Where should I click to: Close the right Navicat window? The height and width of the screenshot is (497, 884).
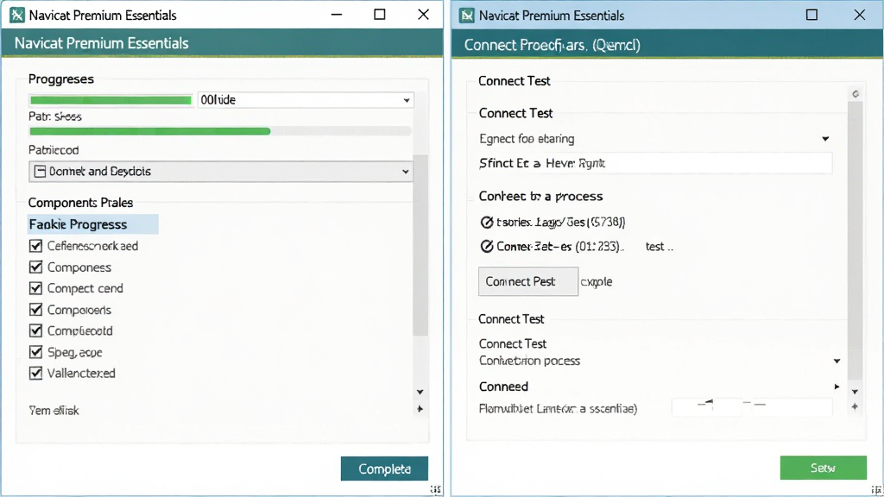[859, 15]
